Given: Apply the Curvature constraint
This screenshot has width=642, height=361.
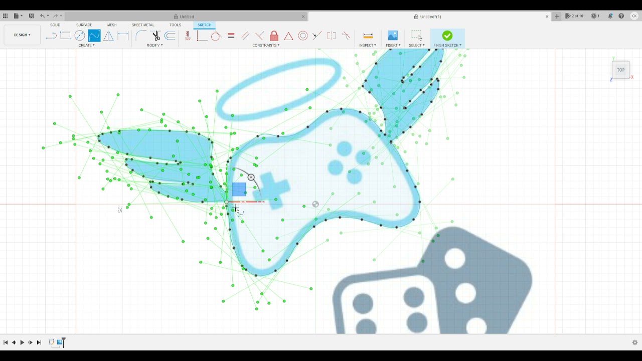Looking at the screenshot, I should click(346, 36).
